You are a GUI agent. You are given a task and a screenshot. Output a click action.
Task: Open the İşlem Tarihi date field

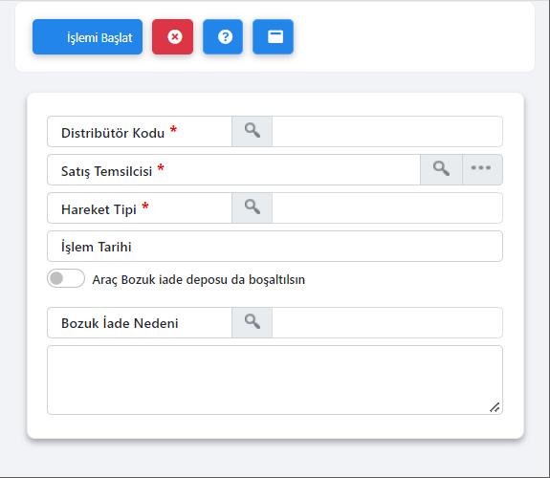point(275,247)
